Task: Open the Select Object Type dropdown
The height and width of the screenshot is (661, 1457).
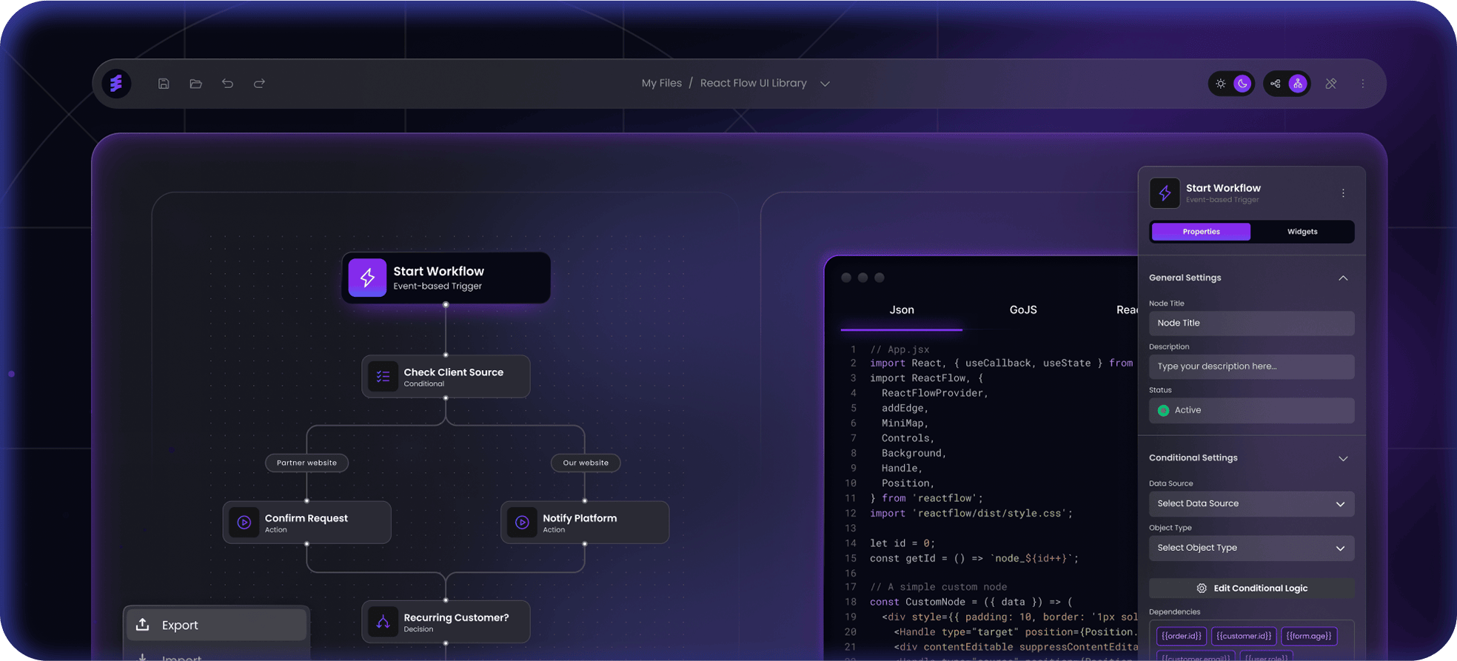Action: 1251,548
